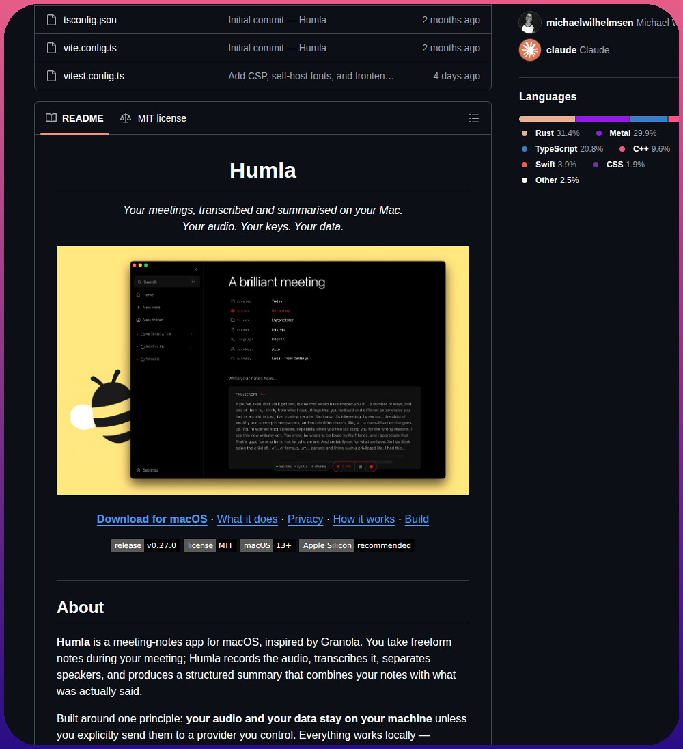Switch to the README tab
This screenshot has height=749, width=683.
pyautogui.click(x=74, y=118)
